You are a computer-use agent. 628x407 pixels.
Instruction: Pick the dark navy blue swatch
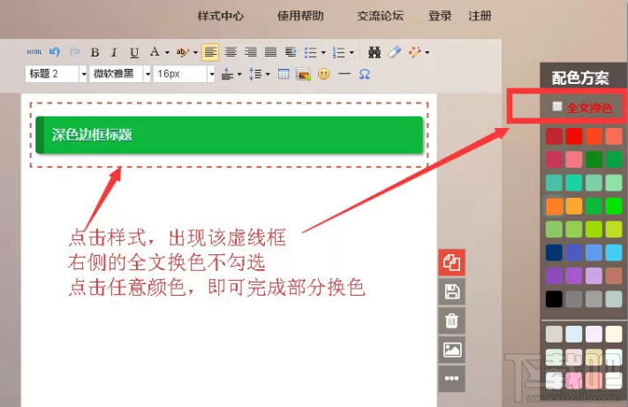[x=555, y=252]
